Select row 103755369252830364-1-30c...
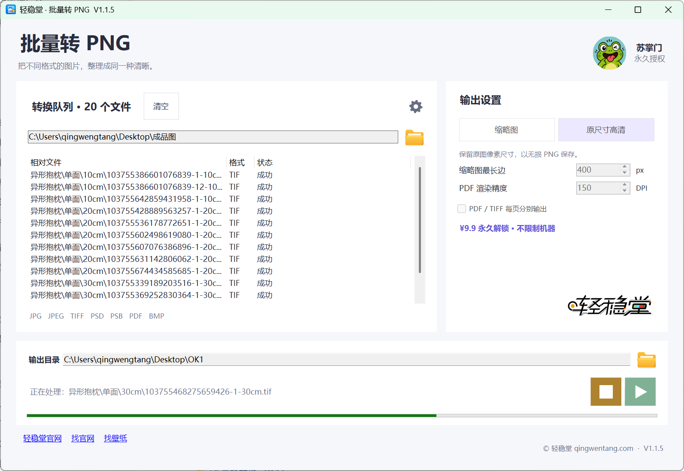The height and width of the screenshot is (471, 684). click(220, 295)
